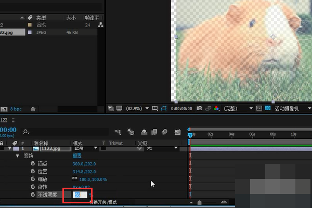The image size is (312, 208).
Task: Select the 1122.jpg layer name
Action: point(56,149)
